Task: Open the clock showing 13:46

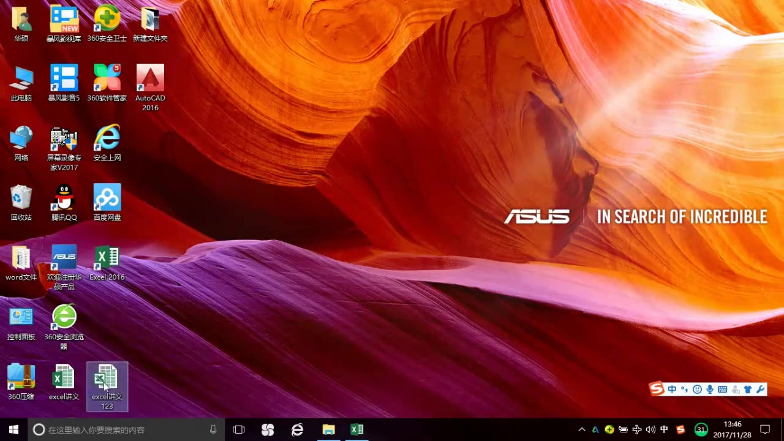Action: pos(733,429)
